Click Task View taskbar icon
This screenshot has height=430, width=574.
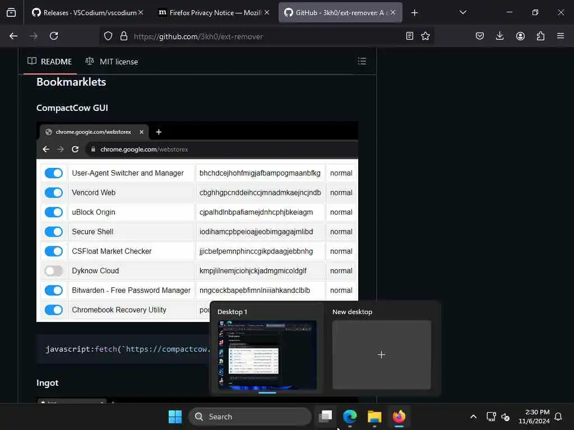click(x=326, y=417)
